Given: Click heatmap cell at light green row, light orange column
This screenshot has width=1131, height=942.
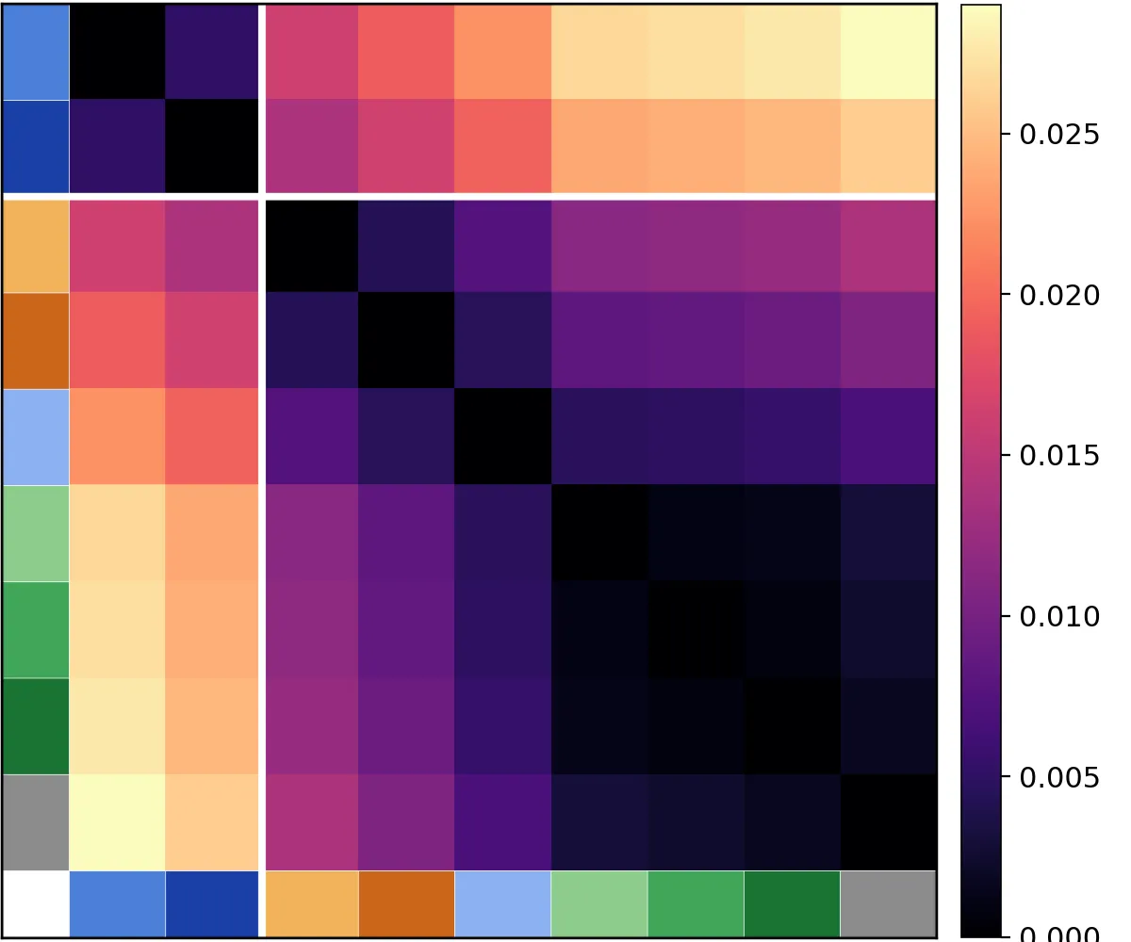Looking at the screenshot, I should [311, 533].
